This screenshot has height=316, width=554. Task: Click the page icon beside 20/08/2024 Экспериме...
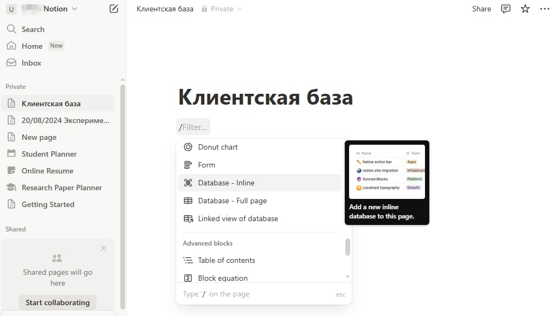pos(11,120)
